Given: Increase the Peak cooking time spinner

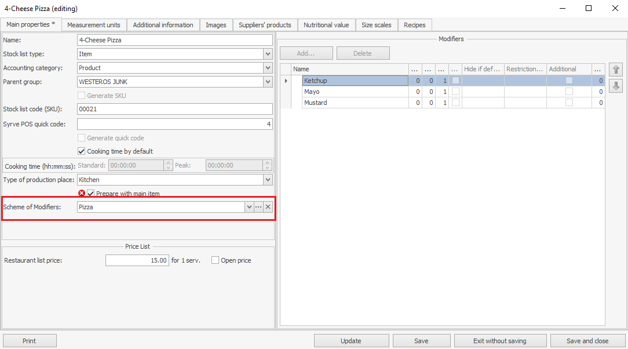Looking at the screenshot, I should click(x=266, y=163).
